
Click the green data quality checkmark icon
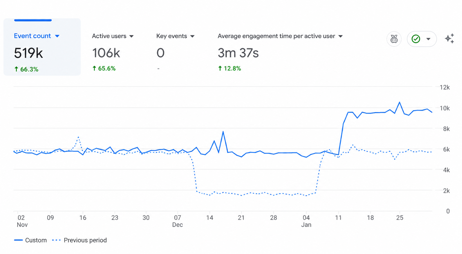[416, 39]
